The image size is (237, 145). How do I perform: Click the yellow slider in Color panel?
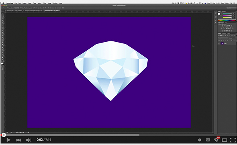(227, 18)
